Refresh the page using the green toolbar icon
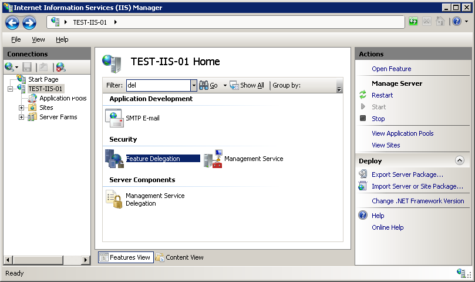Image resolution: width=475 pixels, height=282 pixels. point(413,21)
